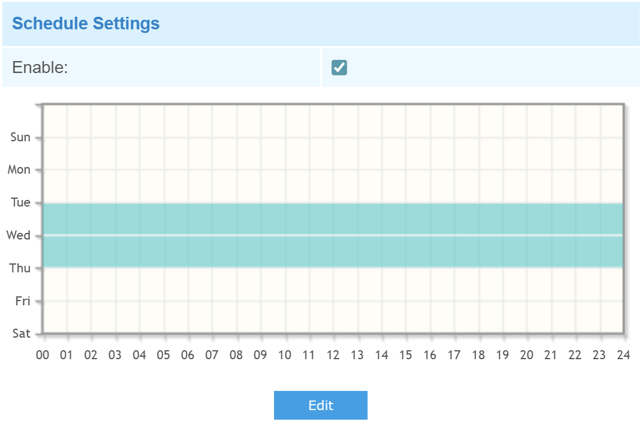This screenshot has width=644, height=446.
Task: Click the 24 hour axis label
Action: [623, 356]
